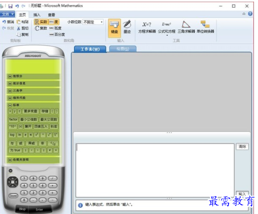The image size is (258, 214).
Task: Toggle the 键盘 keyboard input button
Action: click(114, 28)
